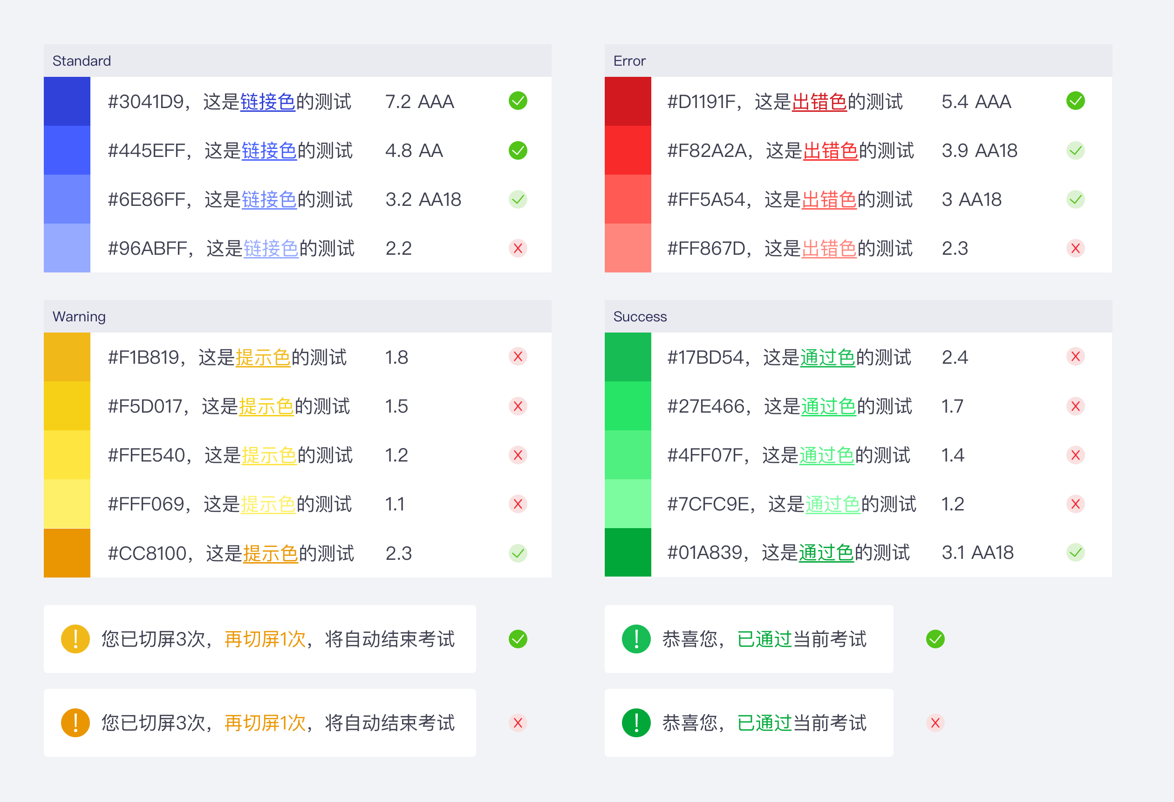Click the red X icon in #FF867D row
Viewport: 1174px width, 802px height.
[1076, 249]
